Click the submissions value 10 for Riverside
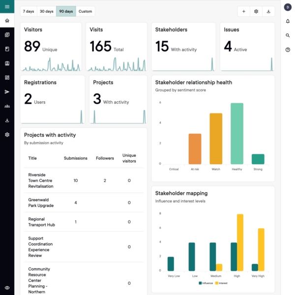The image size is (295, 295). tap(76, 180)
